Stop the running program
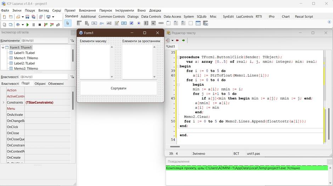This screenshot has height=186, width=333. tap(40, 25)
